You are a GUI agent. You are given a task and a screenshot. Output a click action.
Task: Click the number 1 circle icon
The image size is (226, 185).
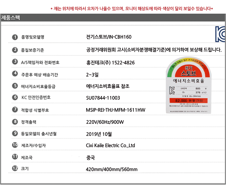(x=15, y=37)
